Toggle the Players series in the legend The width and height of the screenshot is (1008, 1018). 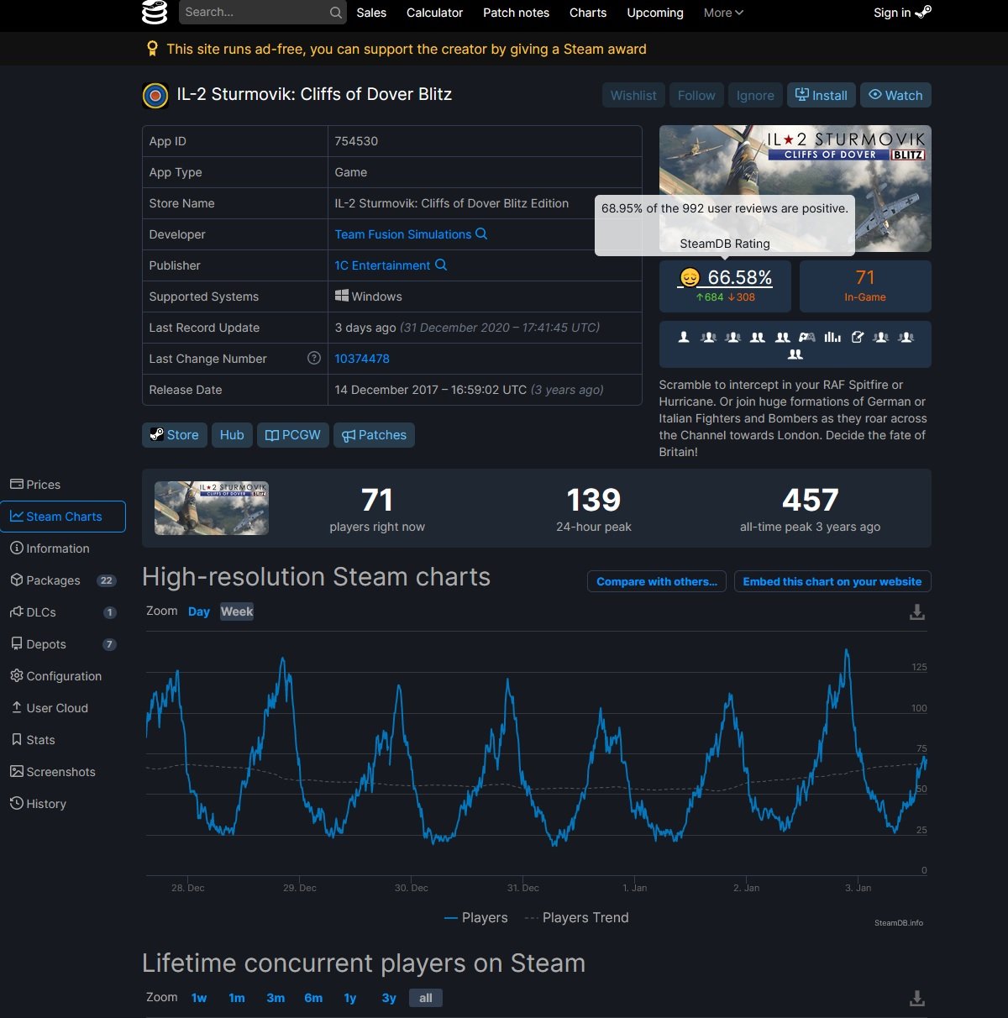(476, 917)
